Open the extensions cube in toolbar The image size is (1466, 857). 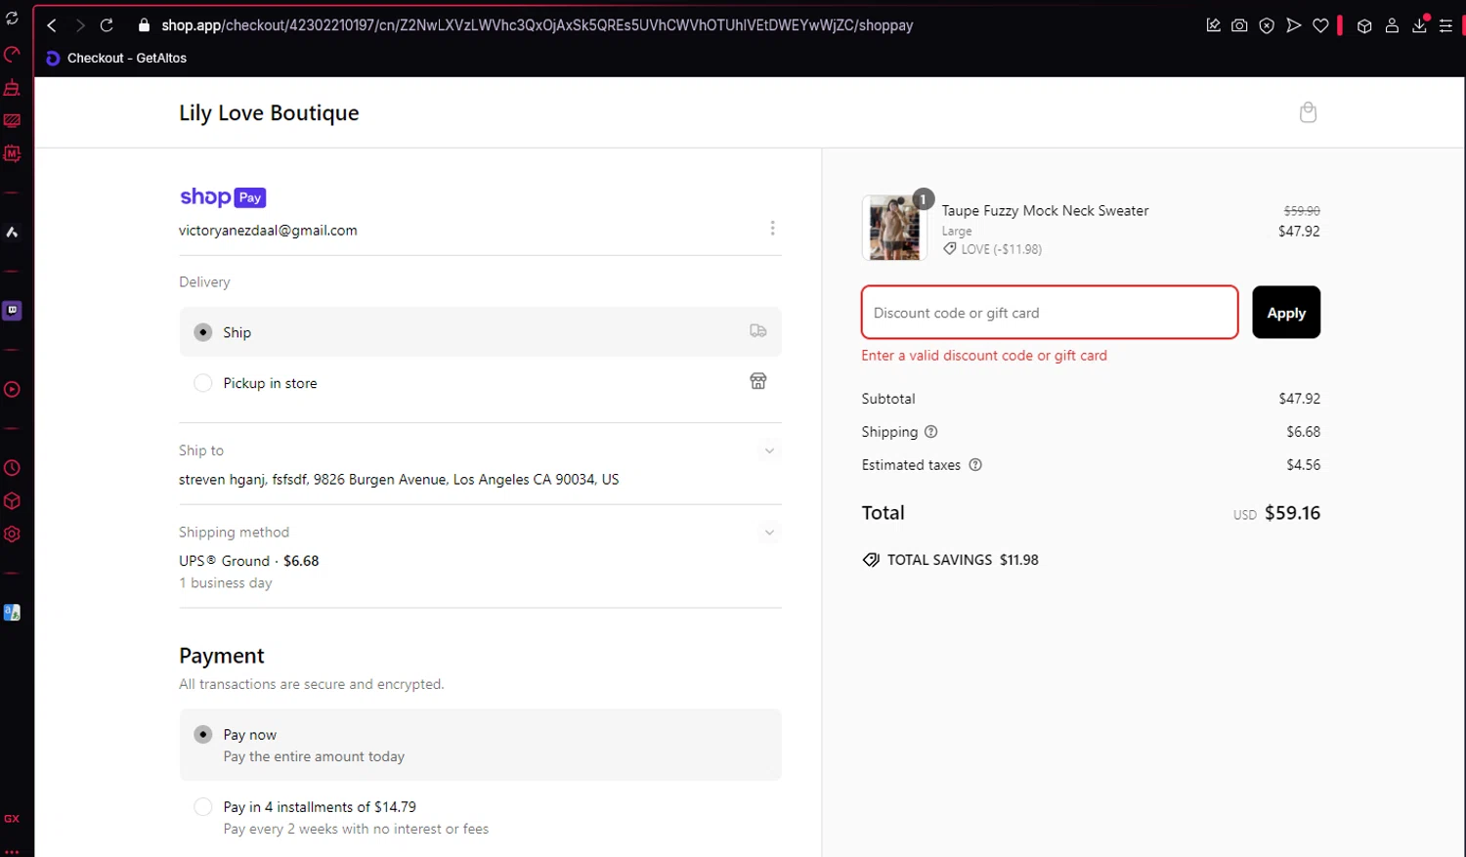(x=1364, y=25)
